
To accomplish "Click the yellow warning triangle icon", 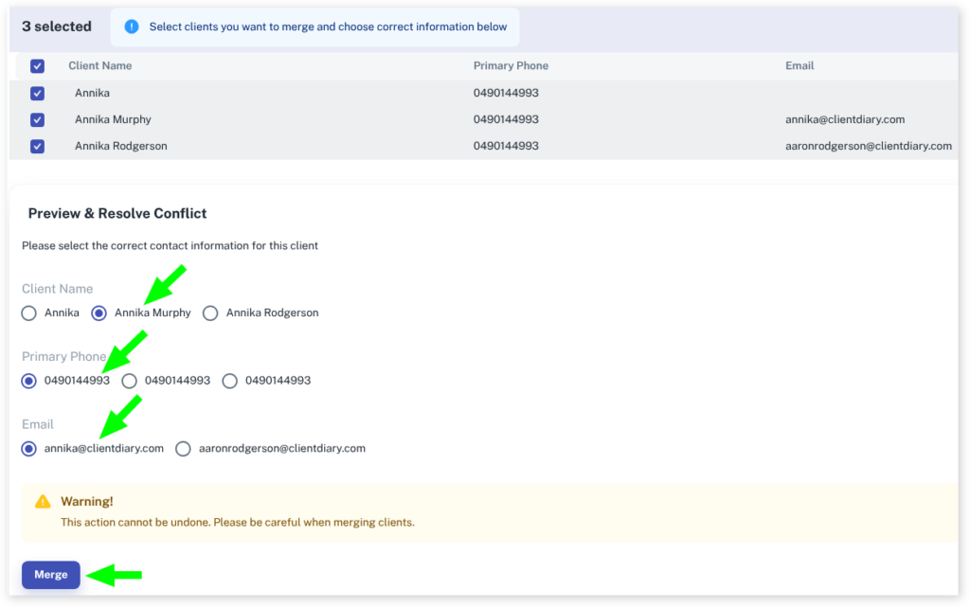I will (43, 502).
